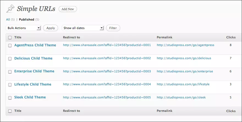The height and width of the screenshot is (122, 242).
Task: Select the click count 3 for Lifestyle
Action: [x=230, y=84]
